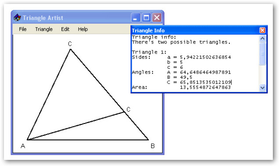Click vertex label B on the canvas
The height and width of the screenshot is (166, 279).
152,146
